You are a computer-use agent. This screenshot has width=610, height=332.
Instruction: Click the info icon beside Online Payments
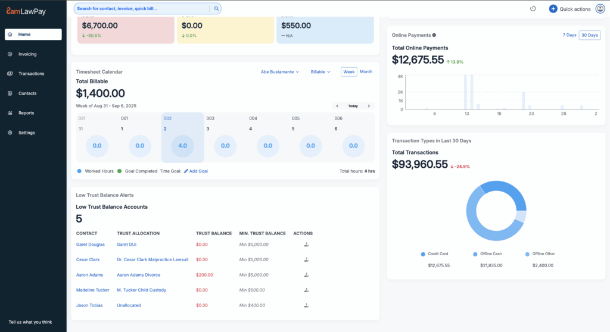pos(434,35)
